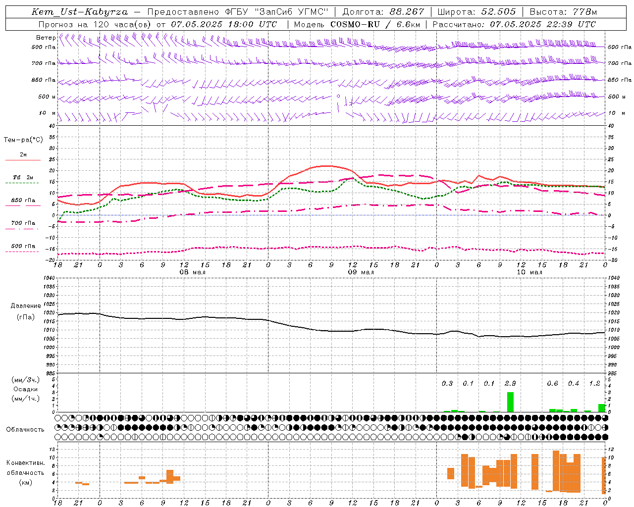Click the 10 мая date label
Viewport: 634px width, 507px height.
[x=529, y=272]
